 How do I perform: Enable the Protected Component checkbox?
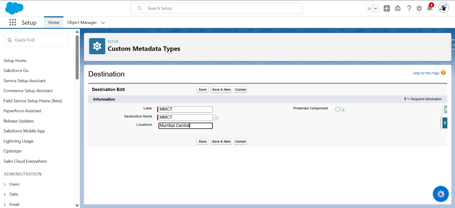pyautogui.click(x=337, y=109)
